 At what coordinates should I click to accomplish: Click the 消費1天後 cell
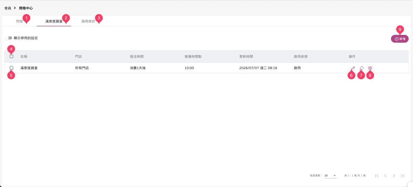138,68
